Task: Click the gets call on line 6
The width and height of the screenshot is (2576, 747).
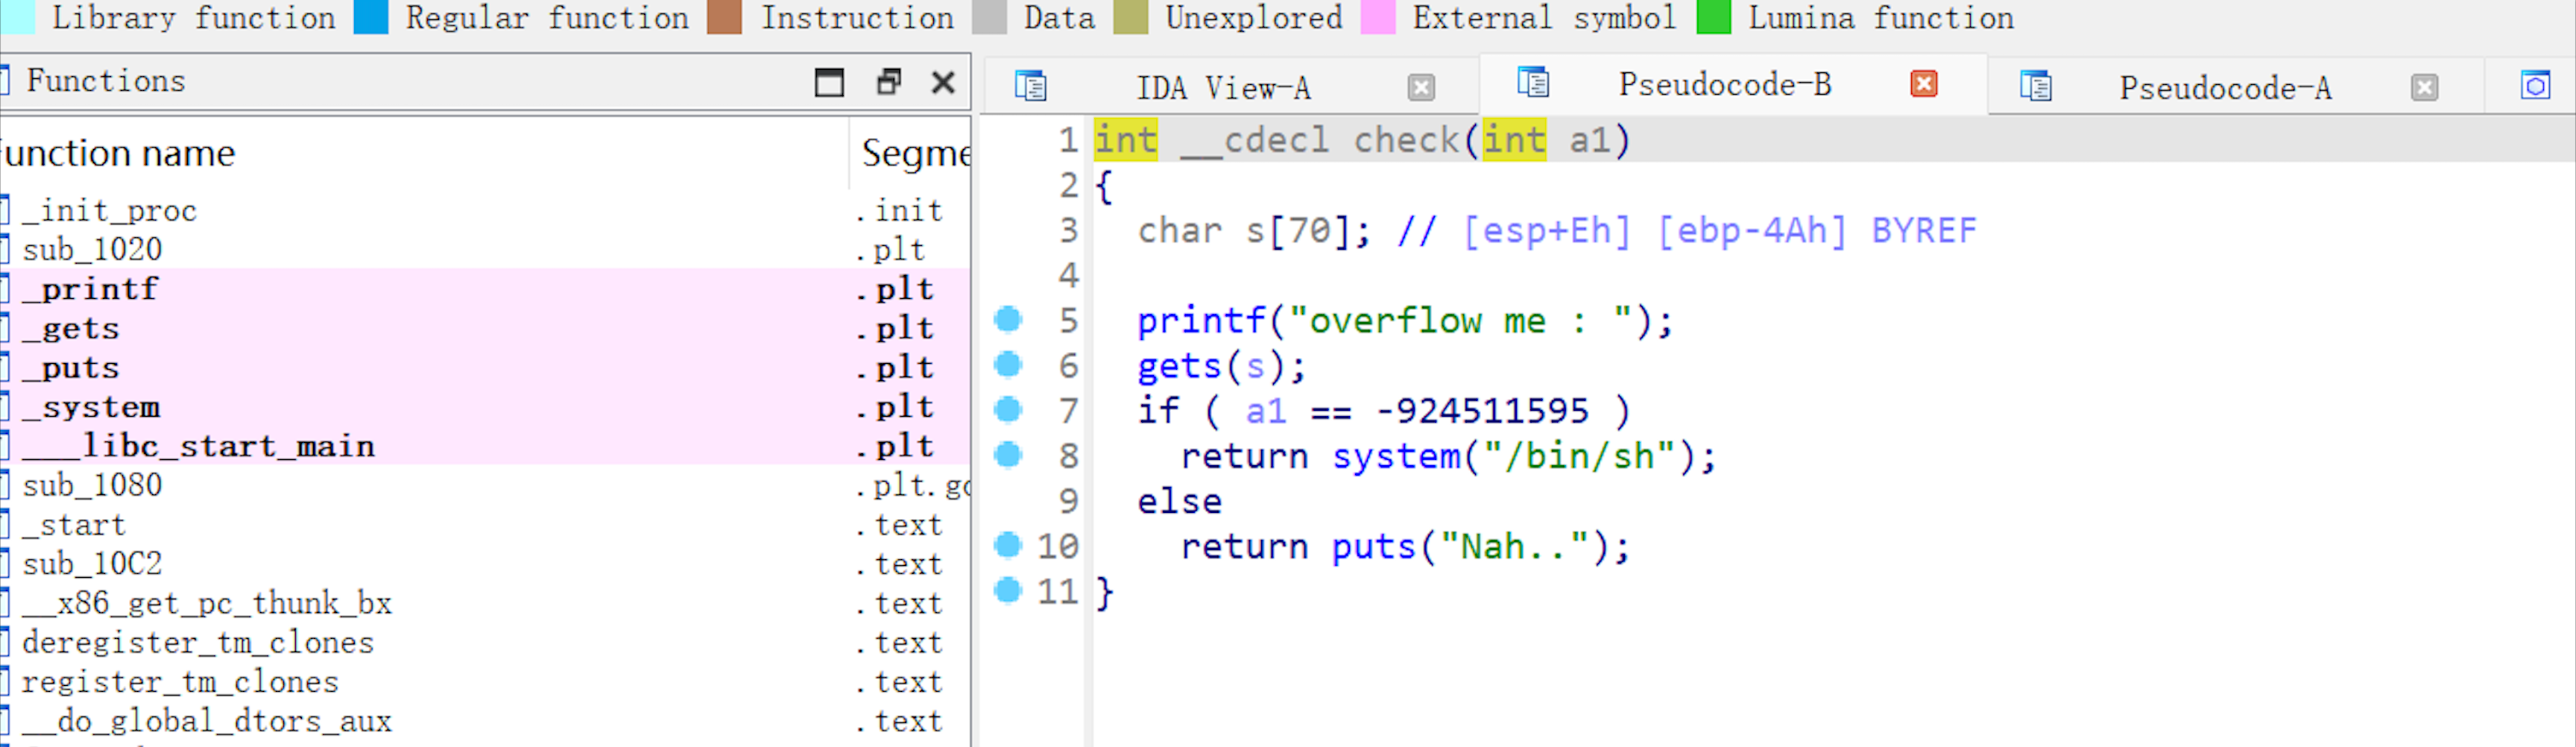Action: click(1180, 366)
